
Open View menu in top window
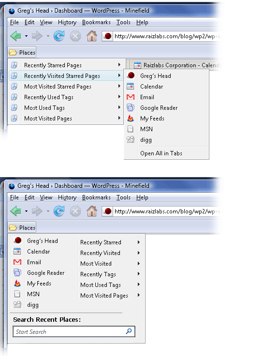[46, 22]
